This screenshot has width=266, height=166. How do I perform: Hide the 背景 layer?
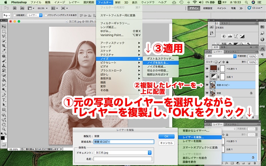207,93
